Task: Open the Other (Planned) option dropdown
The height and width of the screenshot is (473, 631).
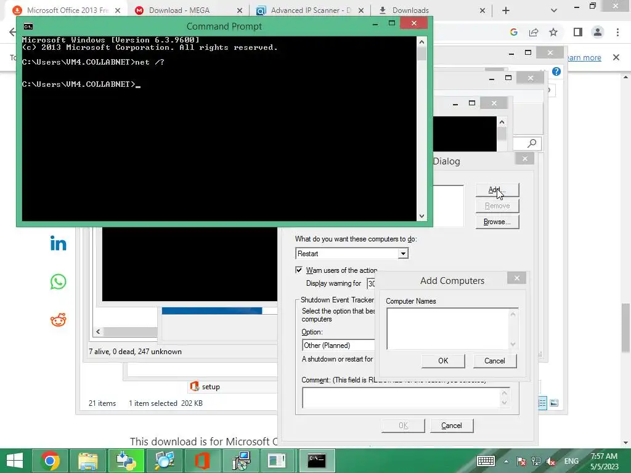Action: coord(338,346)
